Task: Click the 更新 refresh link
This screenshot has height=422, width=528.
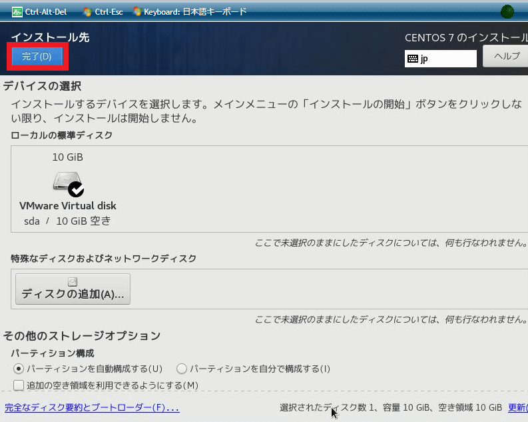Action: coord(518,407)
